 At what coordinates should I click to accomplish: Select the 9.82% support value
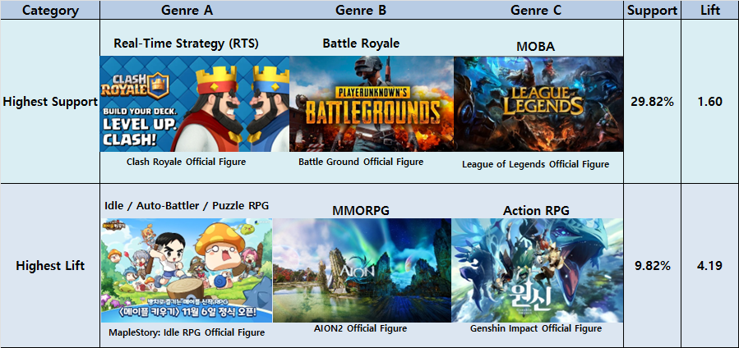tap(653, 266)
